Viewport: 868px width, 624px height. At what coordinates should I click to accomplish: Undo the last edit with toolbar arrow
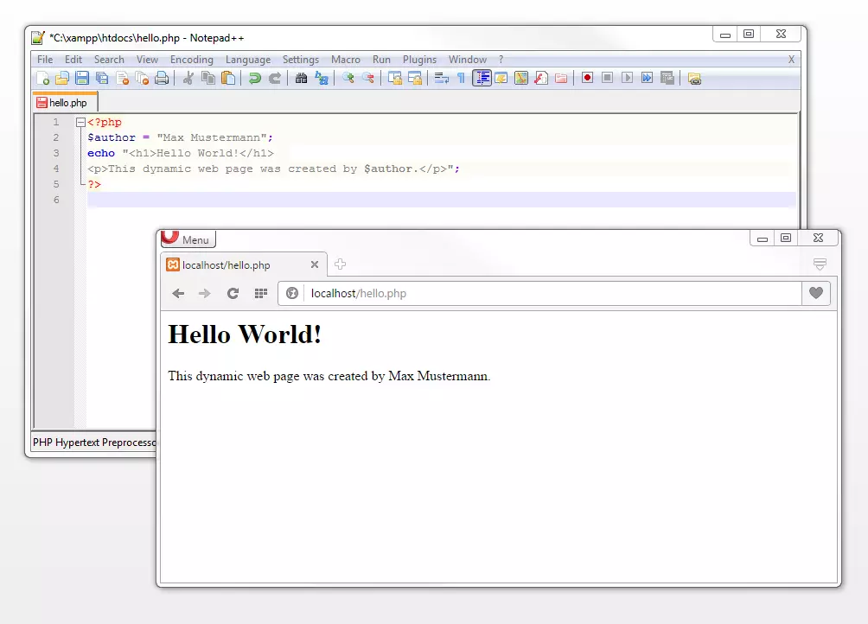click(x=257, y=78)
